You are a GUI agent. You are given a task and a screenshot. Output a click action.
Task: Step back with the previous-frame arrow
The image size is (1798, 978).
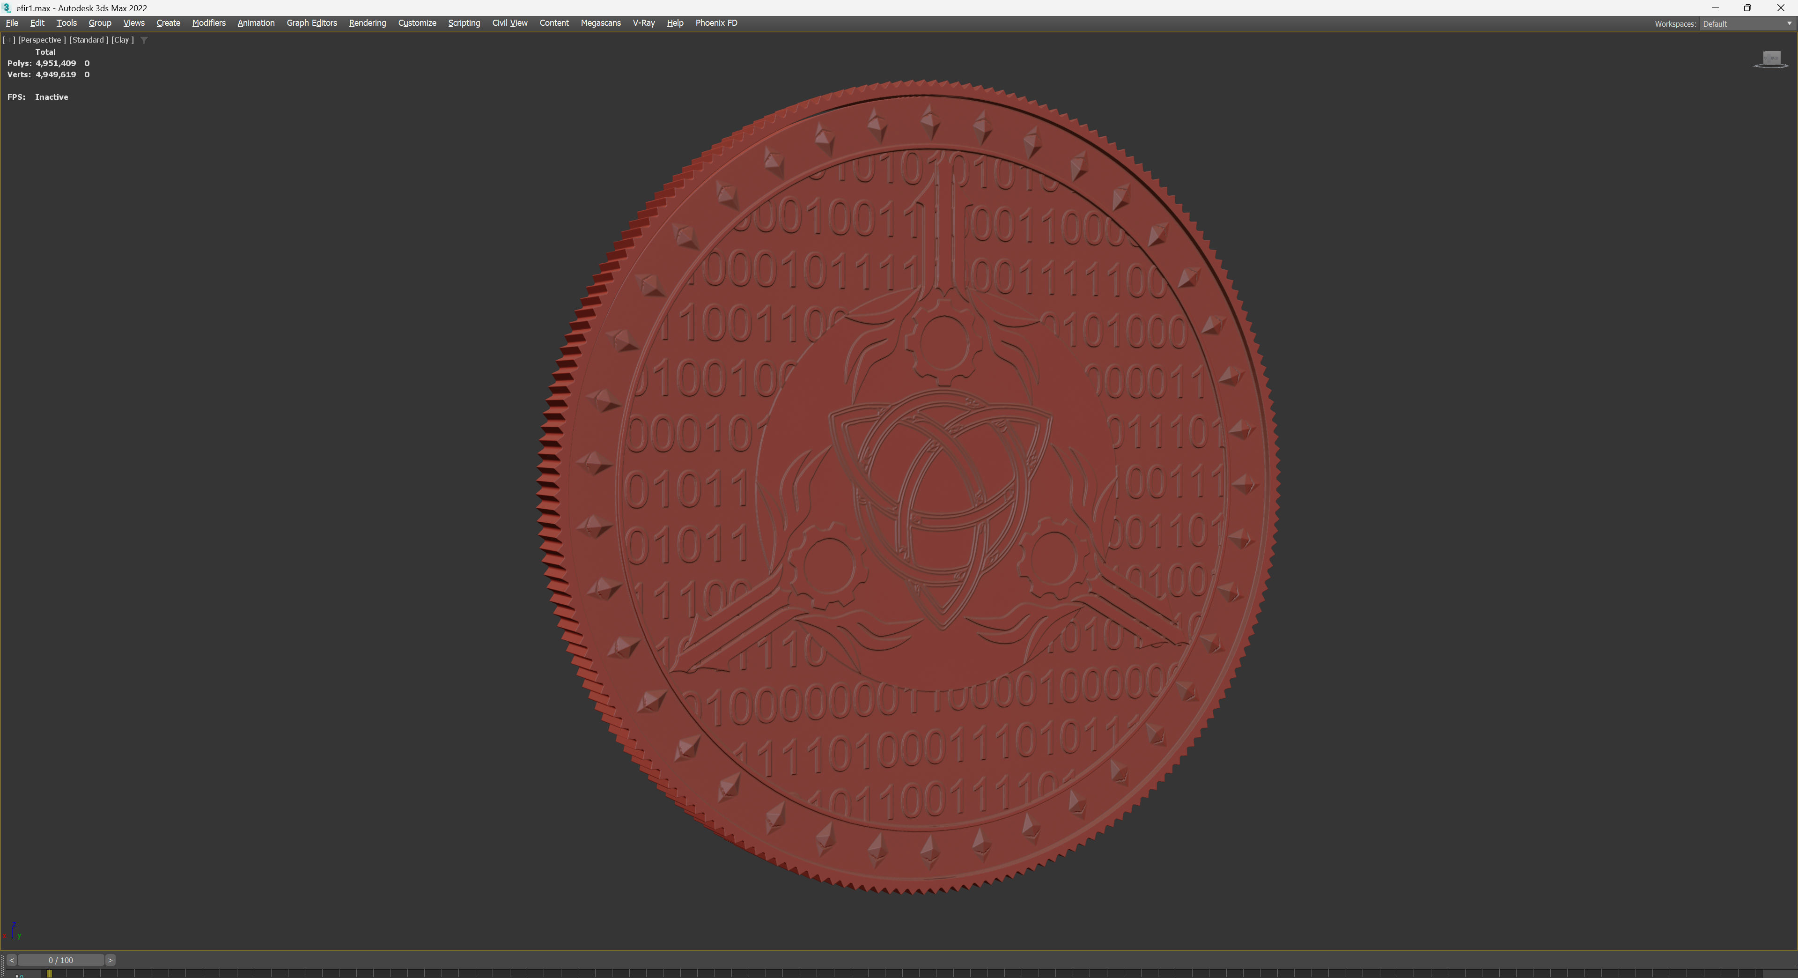(x=11, y=960)
